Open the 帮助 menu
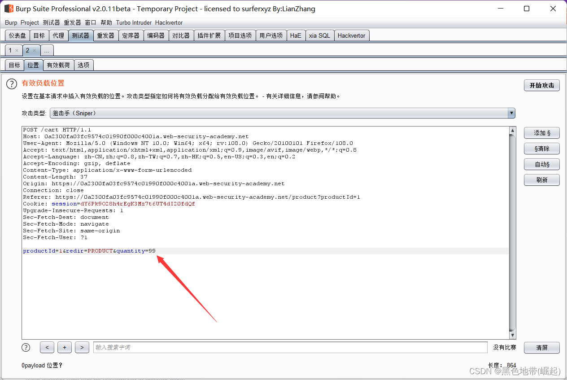The image size is (567, 380). (x=106, y=23)
